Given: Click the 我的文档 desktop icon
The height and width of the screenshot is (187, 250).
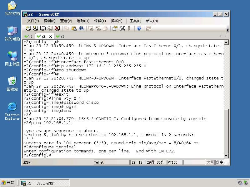Looking at the screenshot, I should point(12,8).
